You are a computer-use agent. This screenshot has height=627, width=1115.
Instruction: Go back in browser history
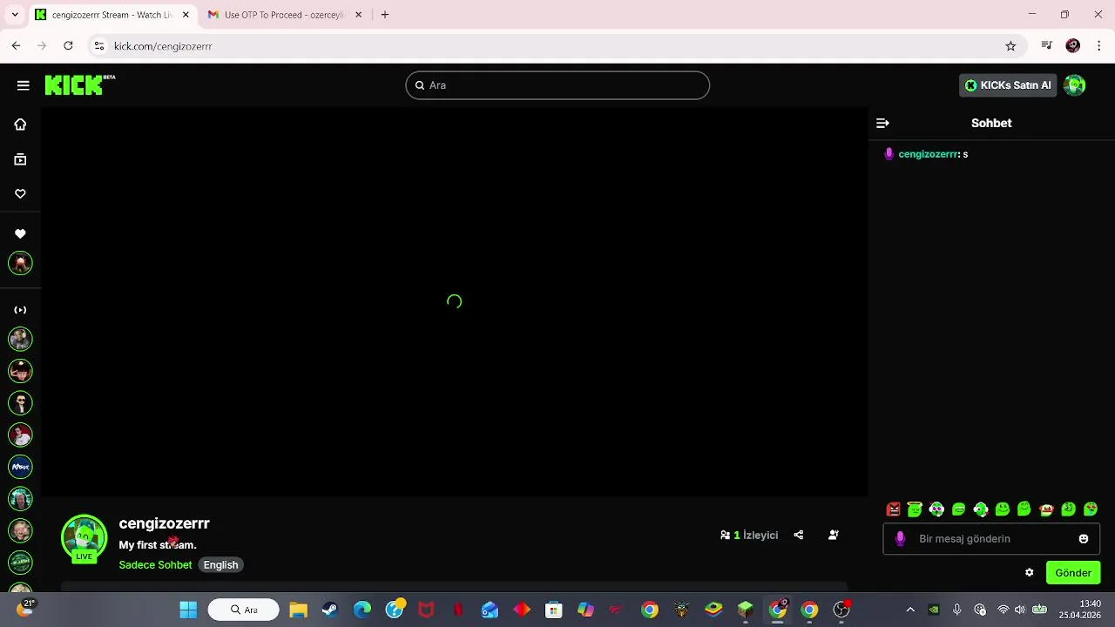pyautogui.click(x=16, y=46)
